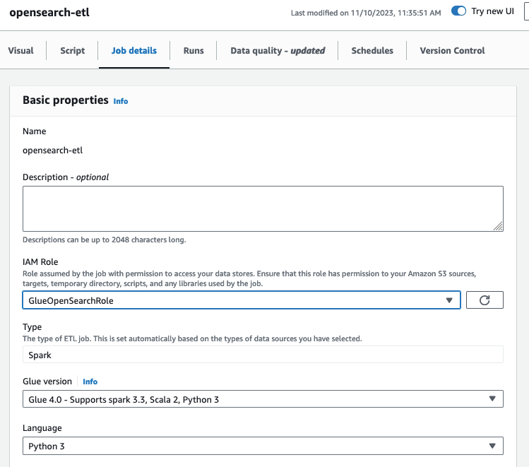529x467 pixels.
Task: Open the IAM Role dropdown
Action: tap(241, 300)
